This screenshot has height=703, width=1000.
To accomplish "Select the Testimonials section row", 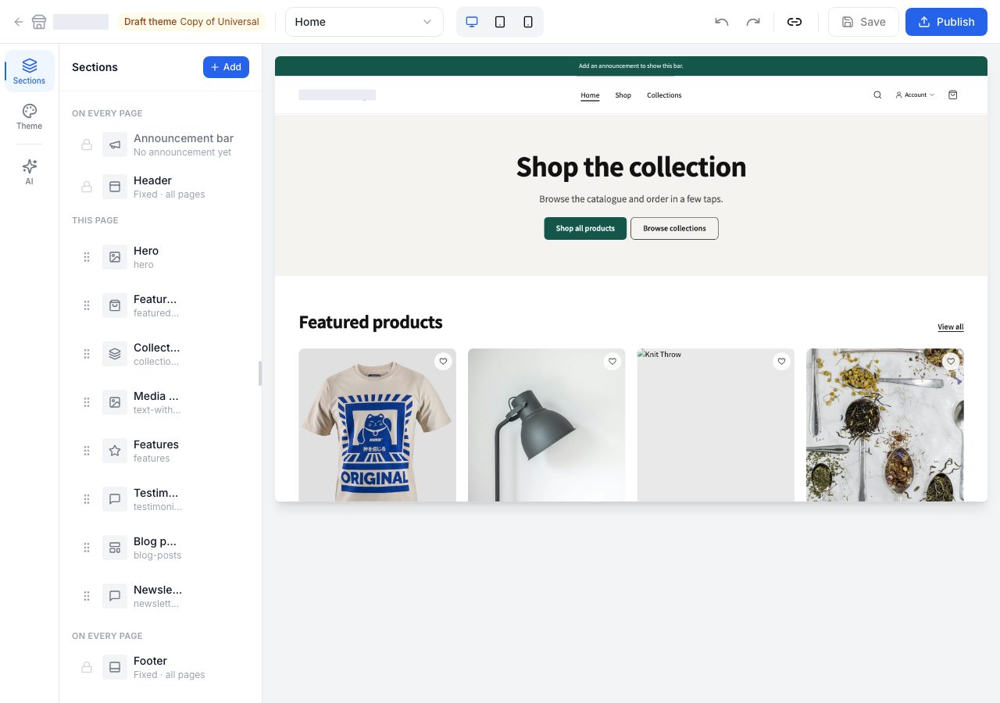I will tap(160, 499).
